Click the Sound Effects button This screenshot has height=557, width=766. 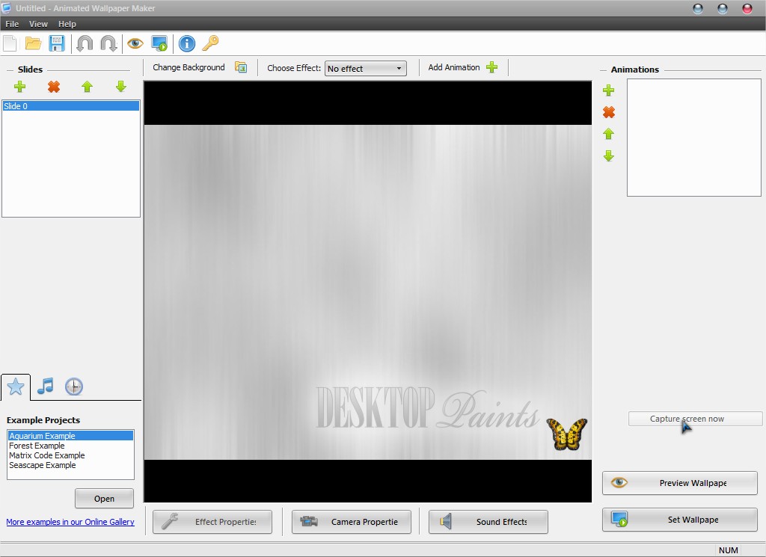coord(488,522)
